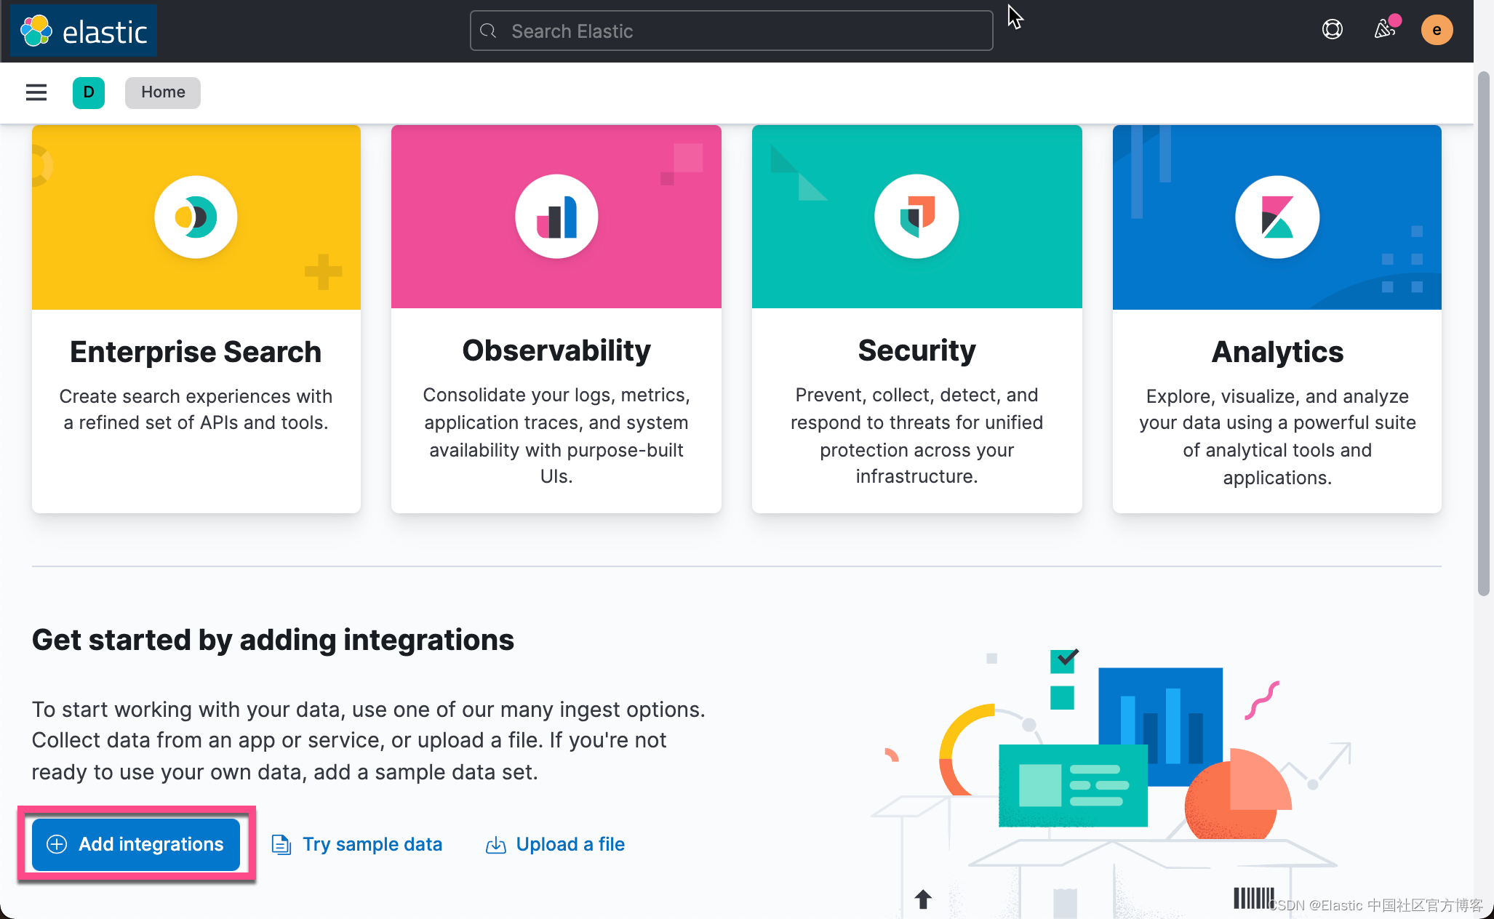
Task: Click the Try sample data document icon
Action: coord(281,844)
